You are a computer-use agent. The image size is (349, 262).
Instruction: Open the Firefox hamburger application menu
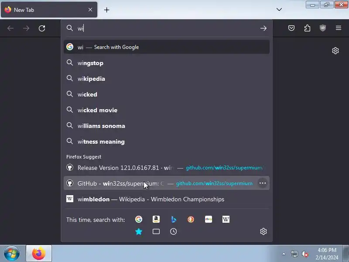339,28
